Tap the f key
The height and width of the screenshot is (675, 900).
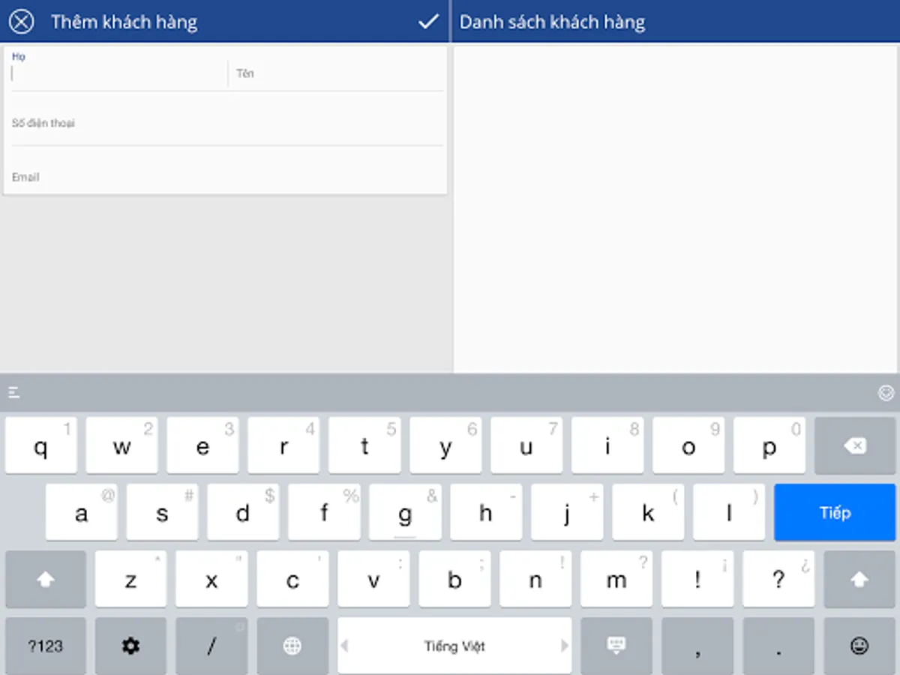[x=324, y=512]
